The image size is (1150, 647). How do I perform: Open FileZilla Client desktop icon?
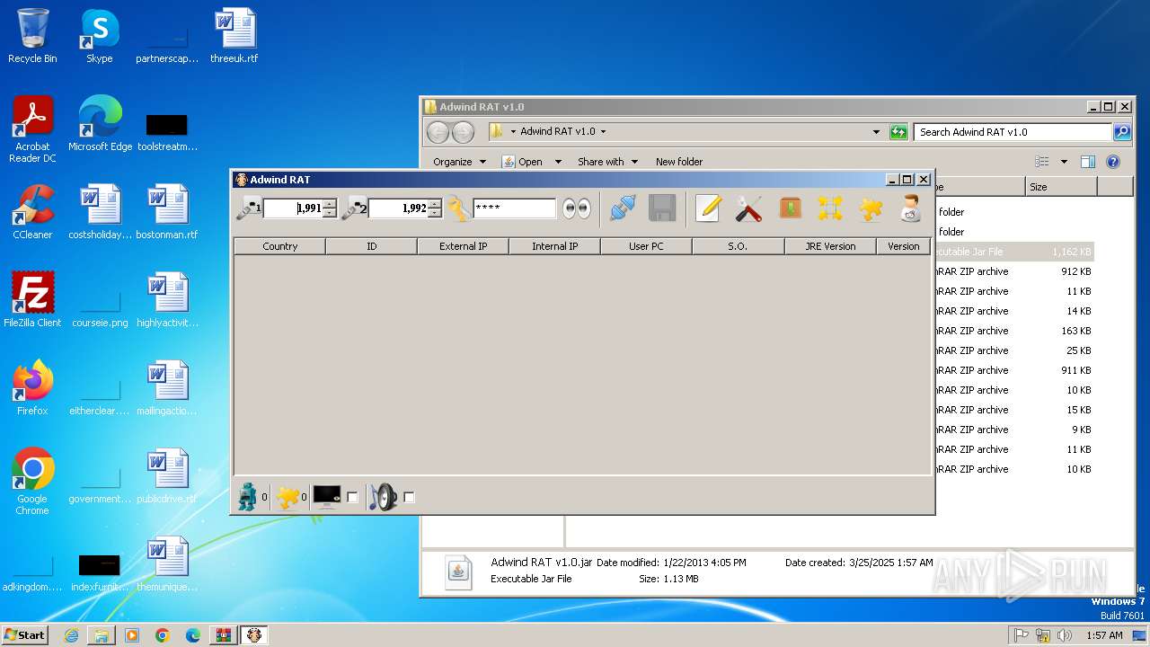click(x=32, y=300)
